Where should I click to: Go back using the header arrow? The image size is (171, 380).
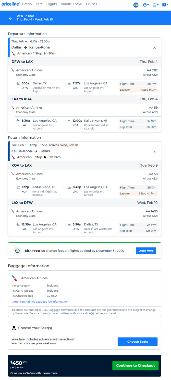point(10,18)
